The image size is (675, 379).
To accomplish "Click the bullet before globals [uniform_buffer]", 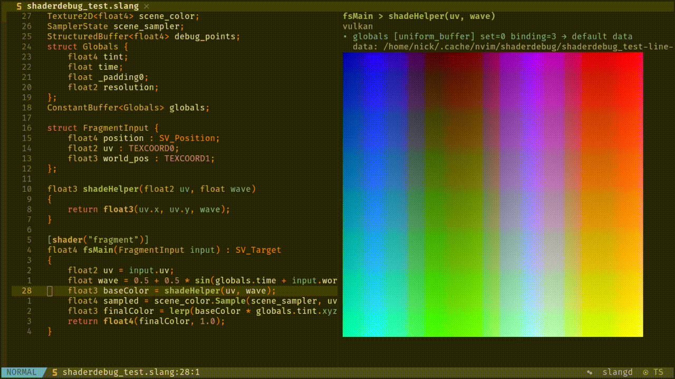I will 345,37.
